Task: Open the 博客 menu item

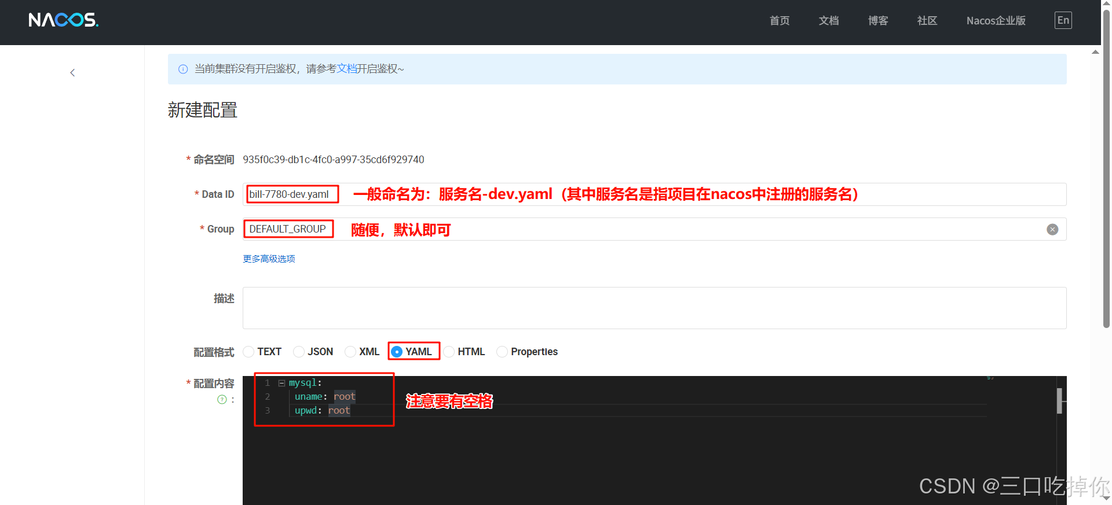Action: pyautogui.click(x=878, y=21)
